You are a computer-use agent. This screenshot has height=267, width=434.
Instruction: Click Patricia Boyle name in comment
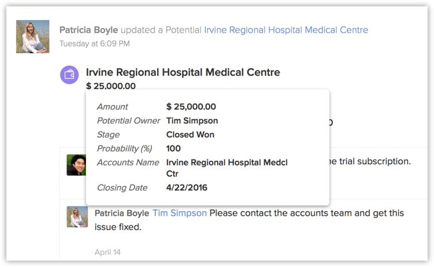pyautogui.click(x=122, y=213)
